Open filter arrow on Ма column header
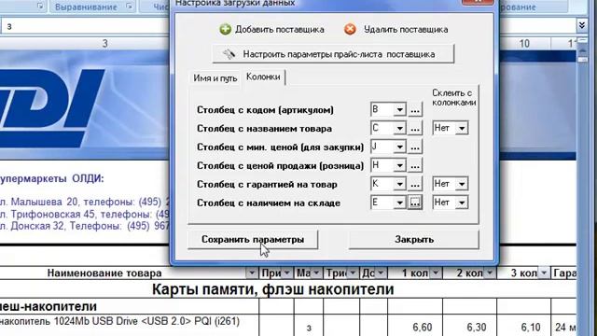The height and width of the screenshot is (336, 597). click(316, 273)
